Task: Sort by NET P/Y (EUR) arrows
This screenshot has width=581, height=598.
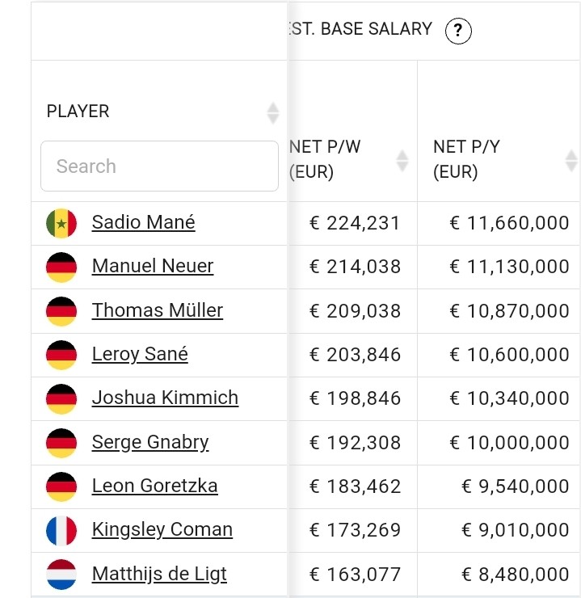Action: [x=571, y=160]
